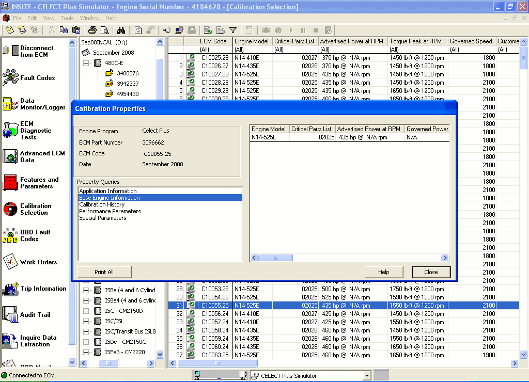This screenshot has width=529, height=382.
Task: Click the Find binoculars toolbar icon
Action: click(121, 30)
